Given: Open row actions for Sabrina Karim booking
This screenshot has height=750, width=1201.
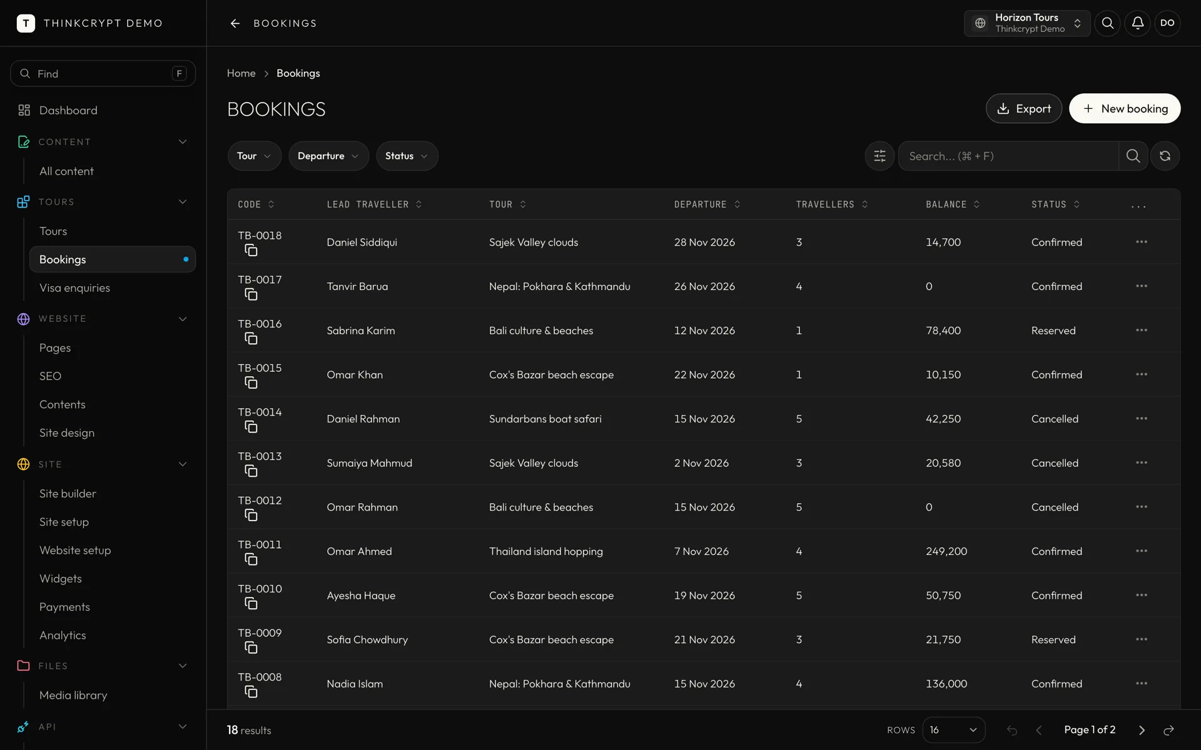Looking at the screenshot, I should (x=1142, y=330).
